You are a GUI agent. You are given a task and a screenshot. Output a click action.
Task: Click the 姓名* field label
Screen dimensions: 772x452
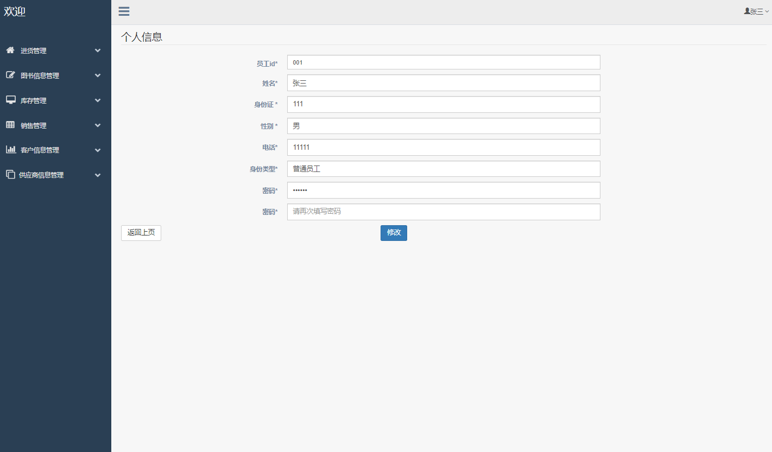(x=270, y=83)
